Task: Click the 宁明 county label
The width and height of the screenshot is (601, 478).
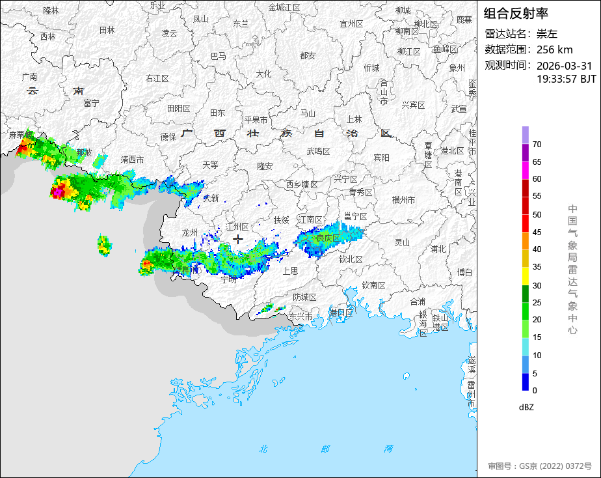Action: [229, 279]
